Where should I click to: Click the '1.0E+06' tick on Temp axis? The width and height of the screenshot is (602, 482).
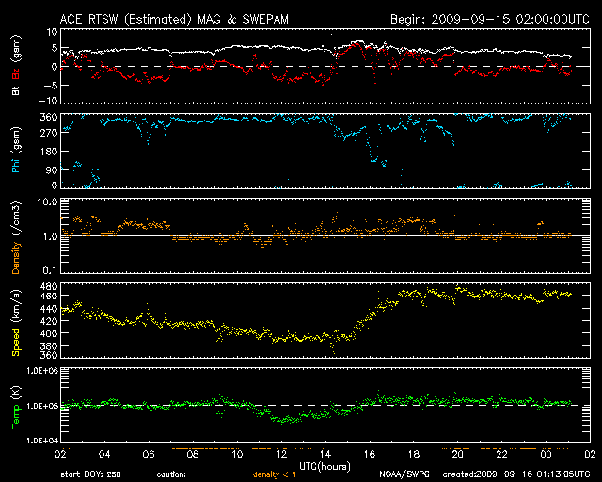pos(42,371)
